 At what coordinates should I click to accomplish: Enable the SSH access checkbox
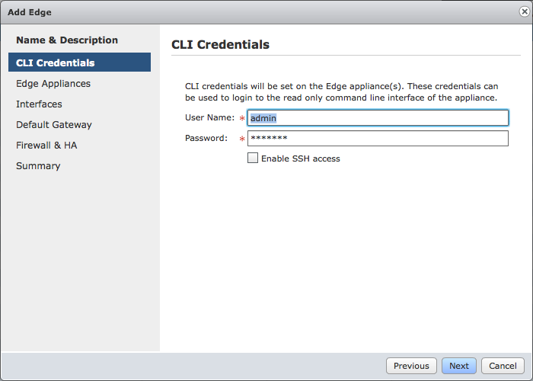[x=253, y=158]
